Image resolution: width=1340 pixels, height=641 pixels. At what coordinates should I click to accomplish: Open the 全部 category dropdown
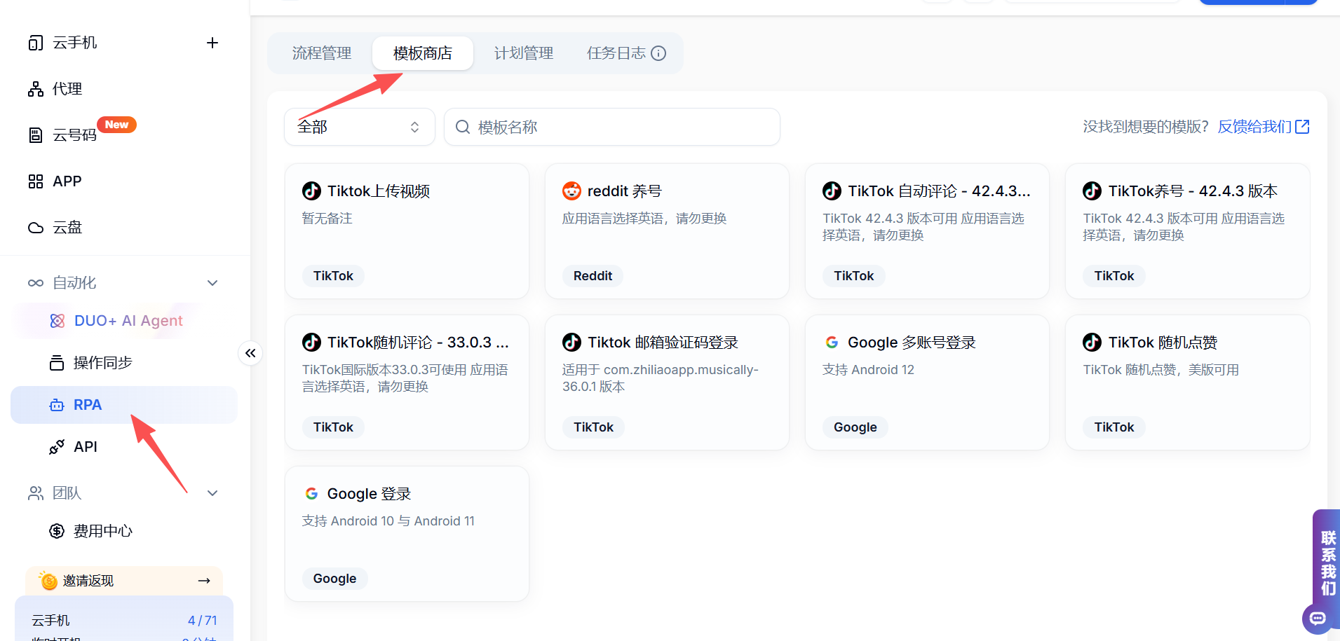360,127
